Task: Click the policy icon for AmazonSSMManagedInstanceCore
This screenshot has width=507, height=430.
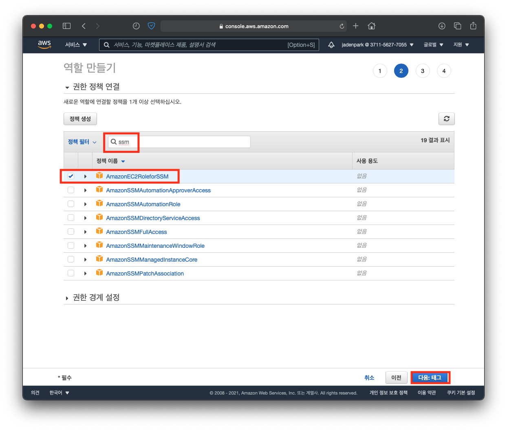Action: coord(99,259)
